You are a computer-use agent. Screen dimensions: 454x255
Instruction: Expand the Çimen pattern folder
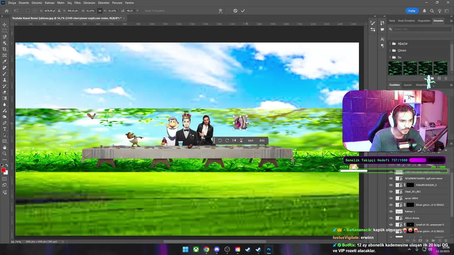coord(390,50)
